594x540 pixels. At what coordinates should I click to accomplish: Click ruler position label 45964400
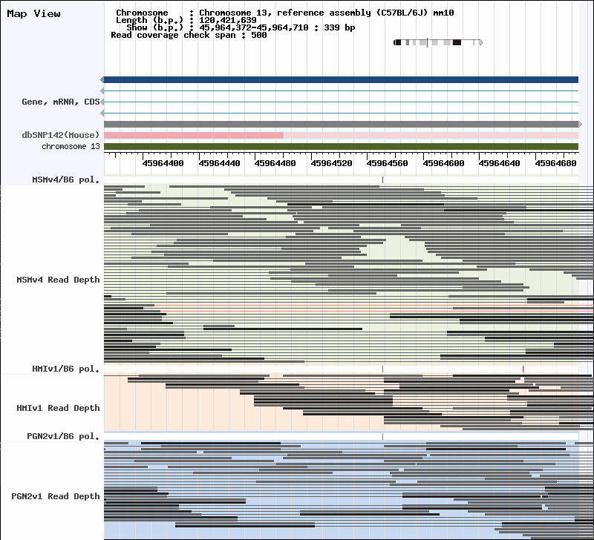coord(163,163)
